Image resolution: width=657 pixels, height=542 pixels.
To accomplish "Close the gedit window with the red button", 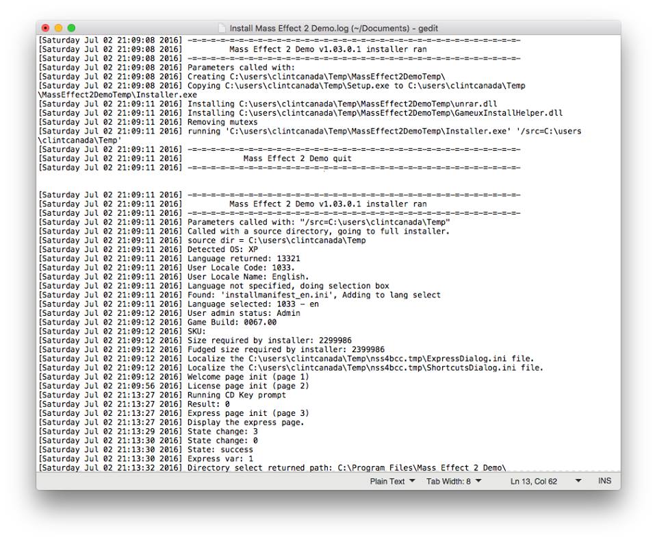I will (45, 27).
